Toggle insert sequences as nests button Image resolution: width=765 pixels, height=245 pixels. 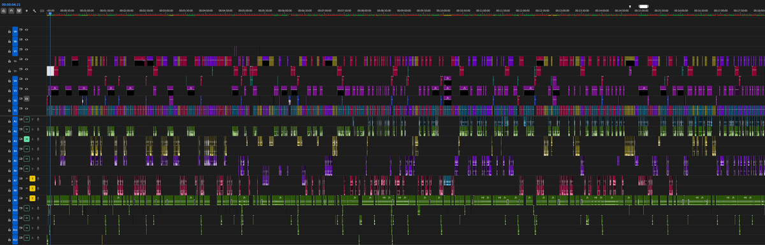point(4,11)
